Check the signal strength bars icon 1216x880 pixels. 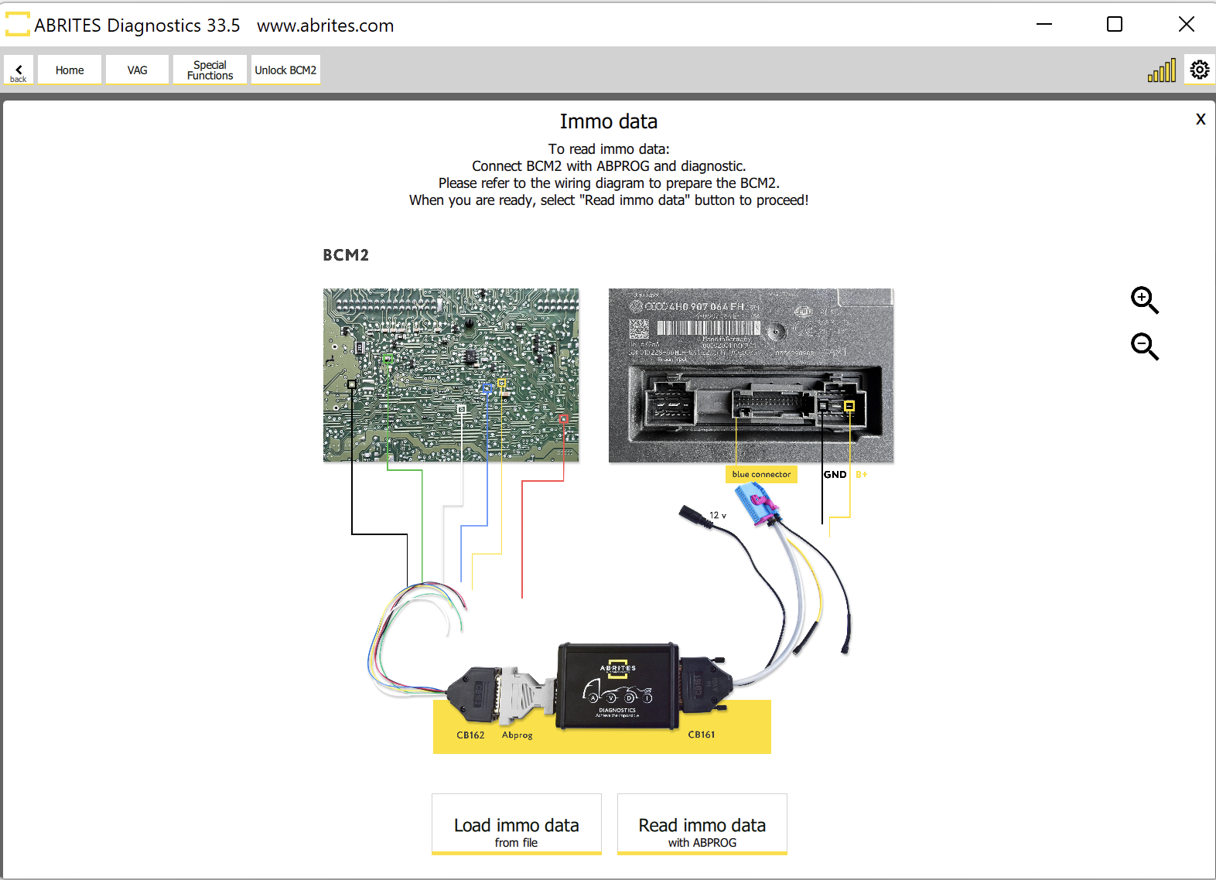click(x=1162, y=70)
